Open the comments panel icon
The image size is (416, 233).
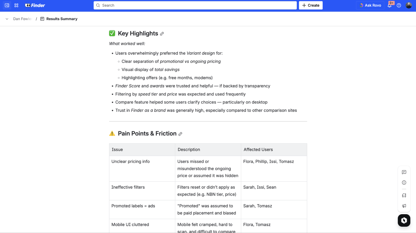coord(404,172)
